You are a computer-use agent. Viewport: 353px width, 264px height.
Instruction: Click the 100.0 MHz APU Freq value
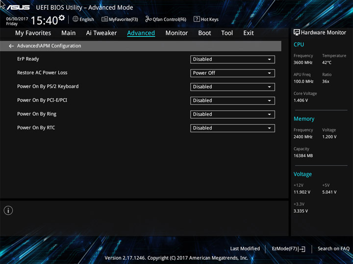click(303, 82)
